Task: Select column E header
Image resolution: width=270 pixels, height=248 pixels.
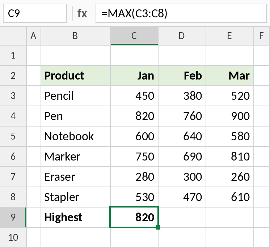Action: 229,36
